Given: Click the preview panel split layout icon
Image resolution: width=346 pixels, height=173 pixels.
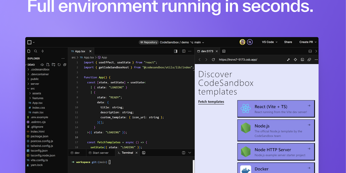Looking at the screenshot, I should pos(310,51).
